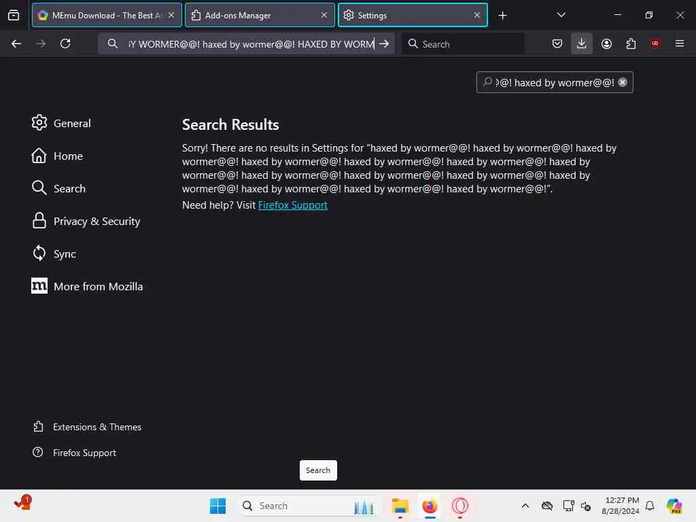Open the Firefox account menu

click(606, 43)
